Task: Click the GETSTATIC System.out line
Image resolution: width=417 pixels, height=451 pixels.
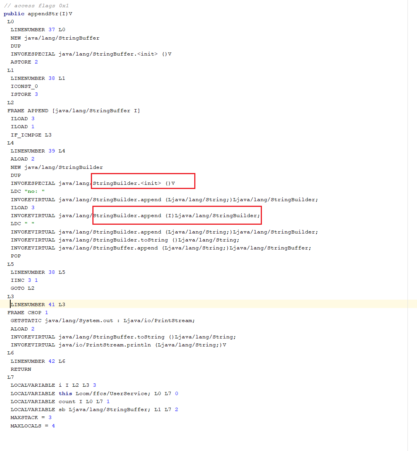Action: click(x=103, y=321)
